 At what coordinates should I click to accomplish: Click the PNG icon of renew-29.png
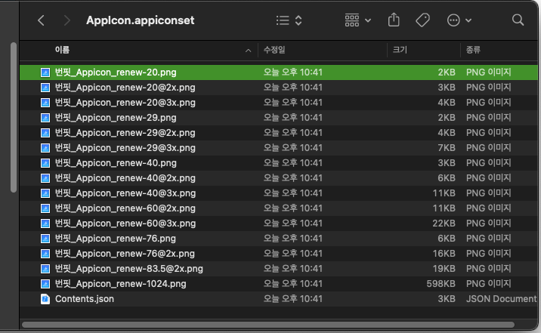click(45, 118)
